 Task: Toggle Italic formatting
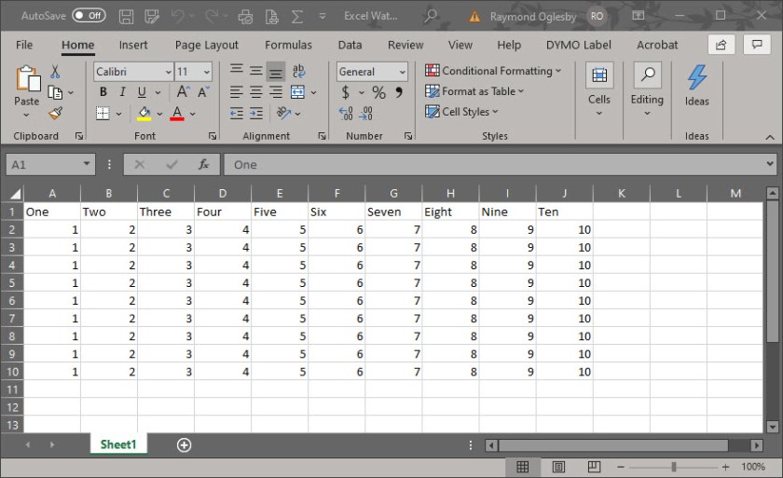122,92
